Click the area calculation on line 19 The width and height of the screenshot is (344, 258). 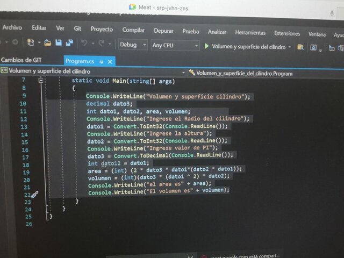pos(165,170)
